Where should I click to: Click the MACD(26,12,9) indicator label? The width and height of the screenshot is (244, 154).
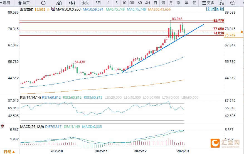click(x=32, y=127)
